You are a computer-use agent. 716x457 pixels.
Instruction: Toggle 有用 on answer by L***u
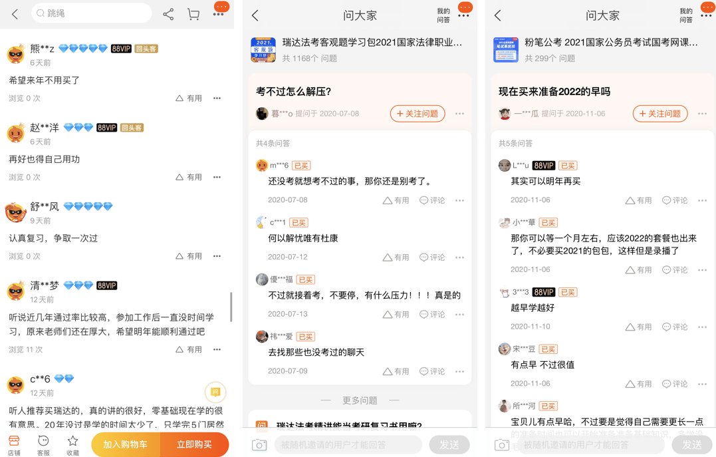pos(638,200)
